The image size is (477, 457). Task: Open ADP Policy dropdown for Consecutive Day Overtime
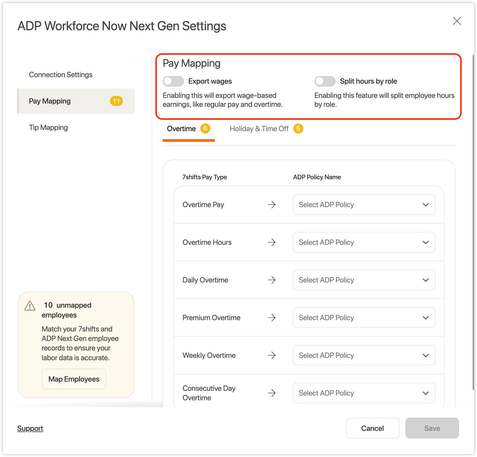[364, 393]
